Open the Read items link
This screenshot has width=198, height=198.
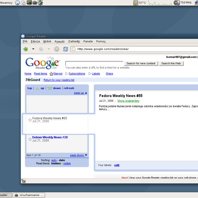pyautogui.click(x=41, y=74)
